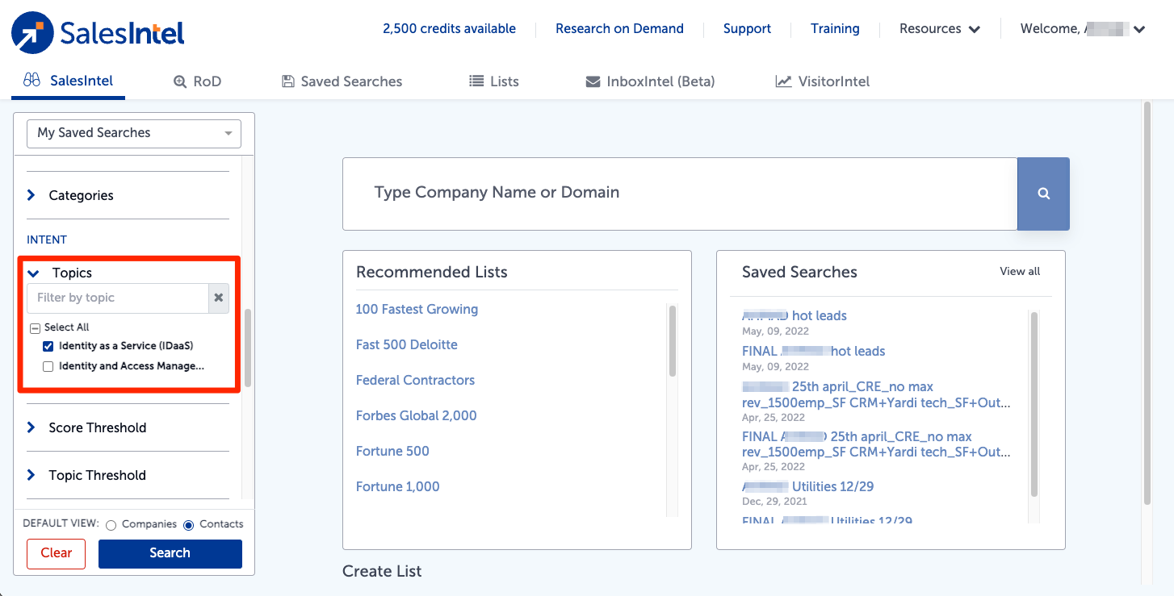Click the floppy disk icon for Saved Searches

pyautogui.click(x=287, y=81)
